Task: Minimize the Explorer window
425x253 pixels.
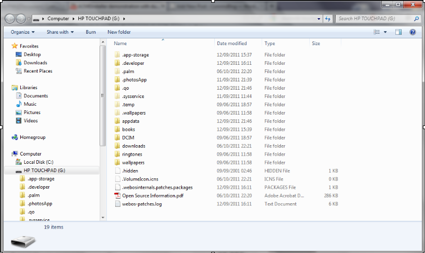Action: (x=387, y=5)
